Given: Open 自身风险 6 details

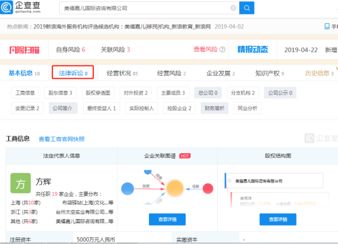Looking at the screenshot, I should [71, 50].
